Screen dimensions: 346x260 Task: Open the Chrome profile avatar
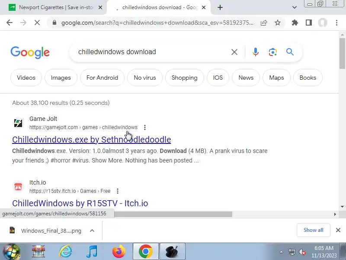322,23
